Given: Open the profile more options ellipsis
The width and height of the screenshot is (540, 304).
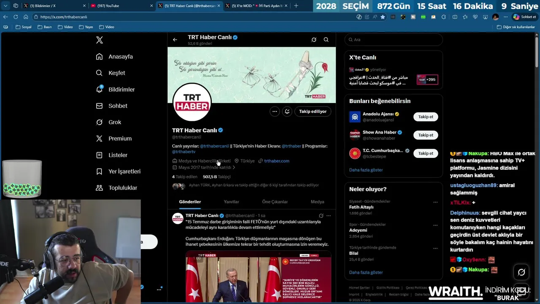Looking at the screenshot, I should (x=275, y=111).
